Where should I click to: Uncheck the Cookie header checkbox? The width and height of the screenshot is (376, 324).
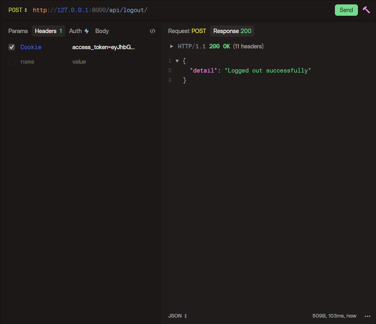12,47
